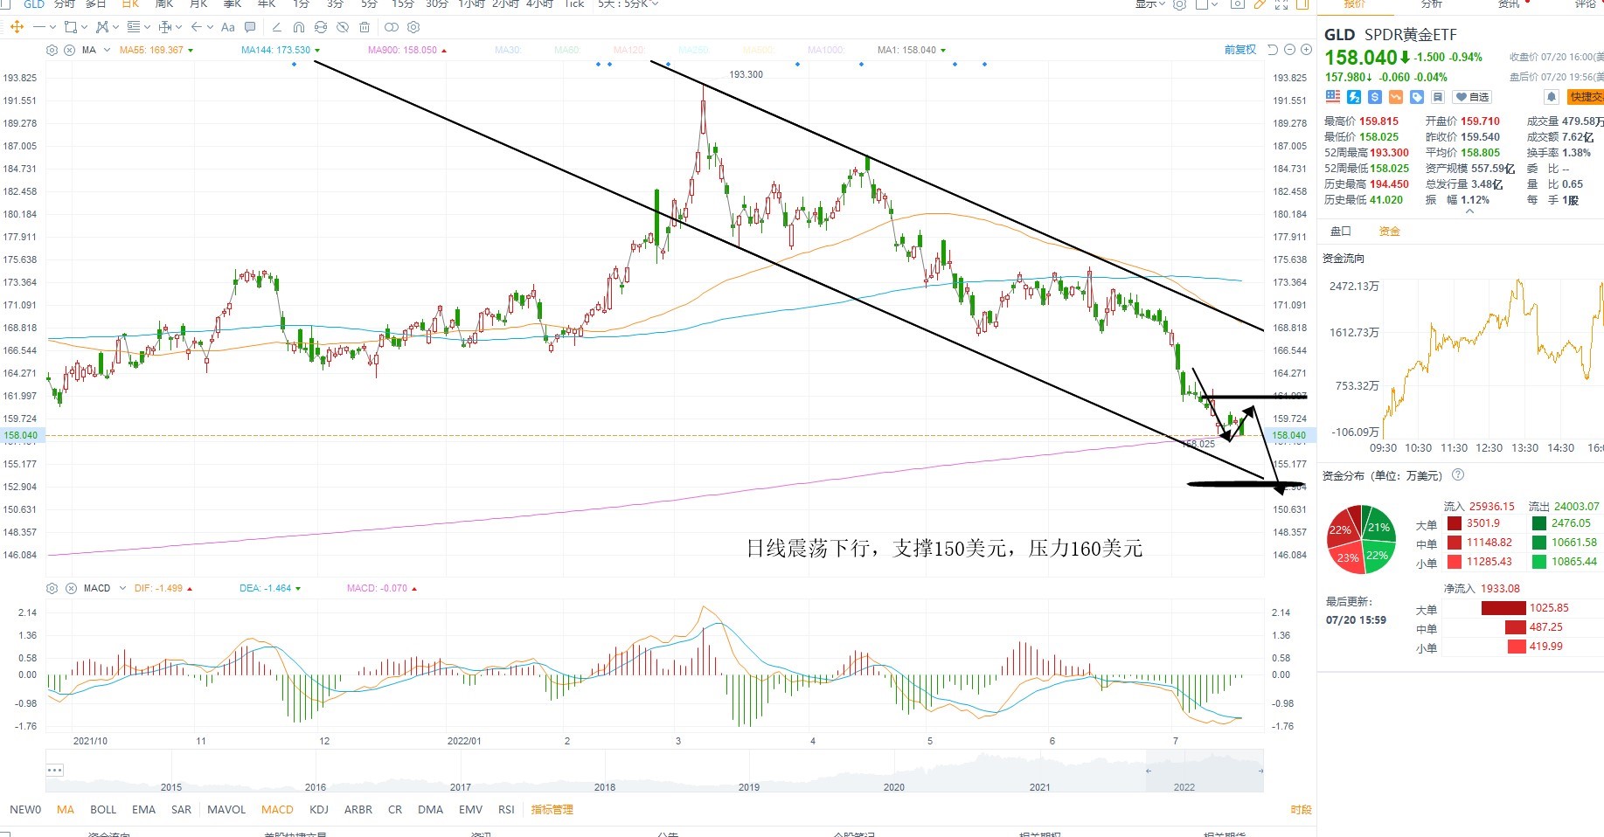The width and height of the screenshot is (1604, 837).
Task: Open the notes icon beside 自选
Action: pos(1438,97)
